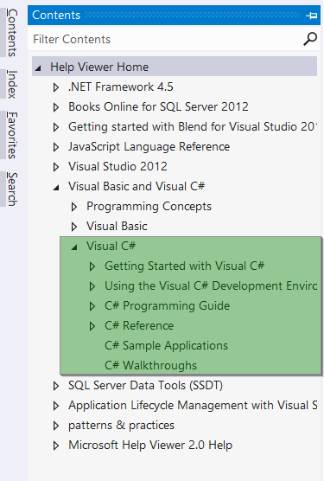Viewport: 324px width, 481px height.
Task: Open Getting Started with Visual C# topic
Action: (x=184, y=266)
